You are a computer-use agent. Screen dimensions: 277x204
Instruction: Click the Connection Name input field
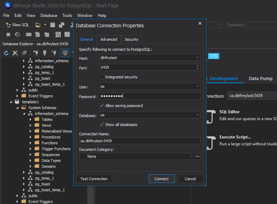click(x=139, y=141)
